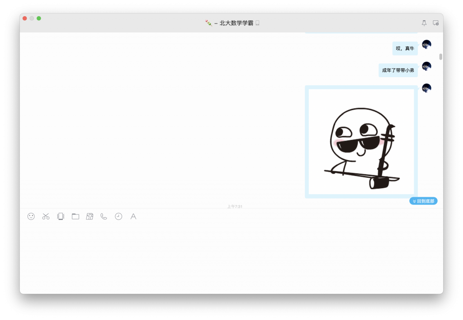Open chat history clock icon
Viewport: 463px width, 320px height.
pos(118,217)
